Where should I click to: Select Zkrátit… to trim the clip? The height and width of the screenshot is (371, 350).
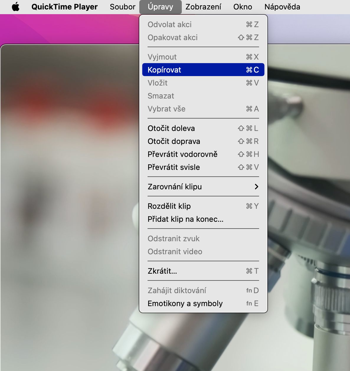(203, 271)
